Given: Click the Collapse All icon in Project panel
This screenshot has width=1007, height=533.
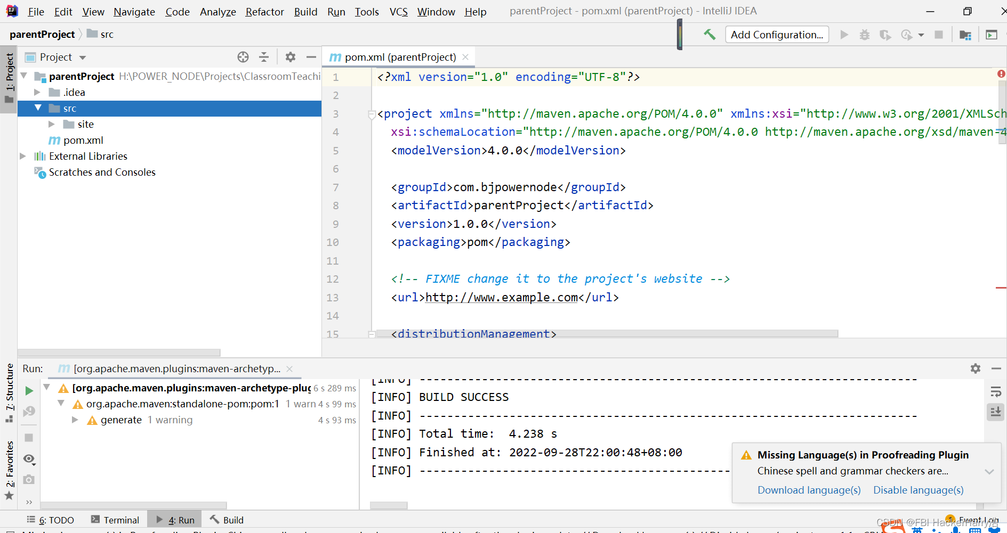Looking at the screenshot, I should point(264,57).
